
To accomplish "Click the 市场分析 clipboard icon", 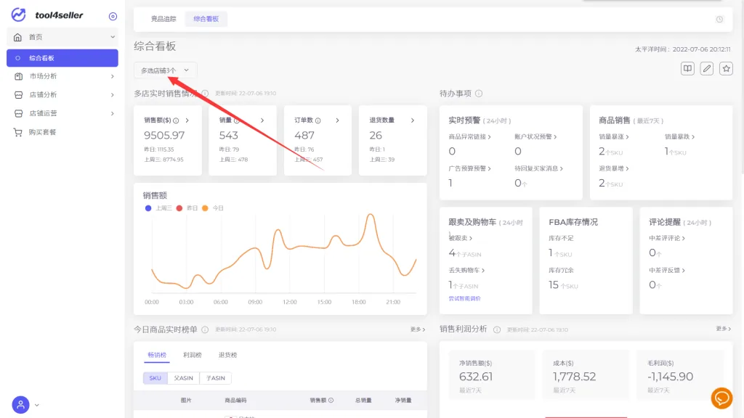I will [x=18, y=76].
